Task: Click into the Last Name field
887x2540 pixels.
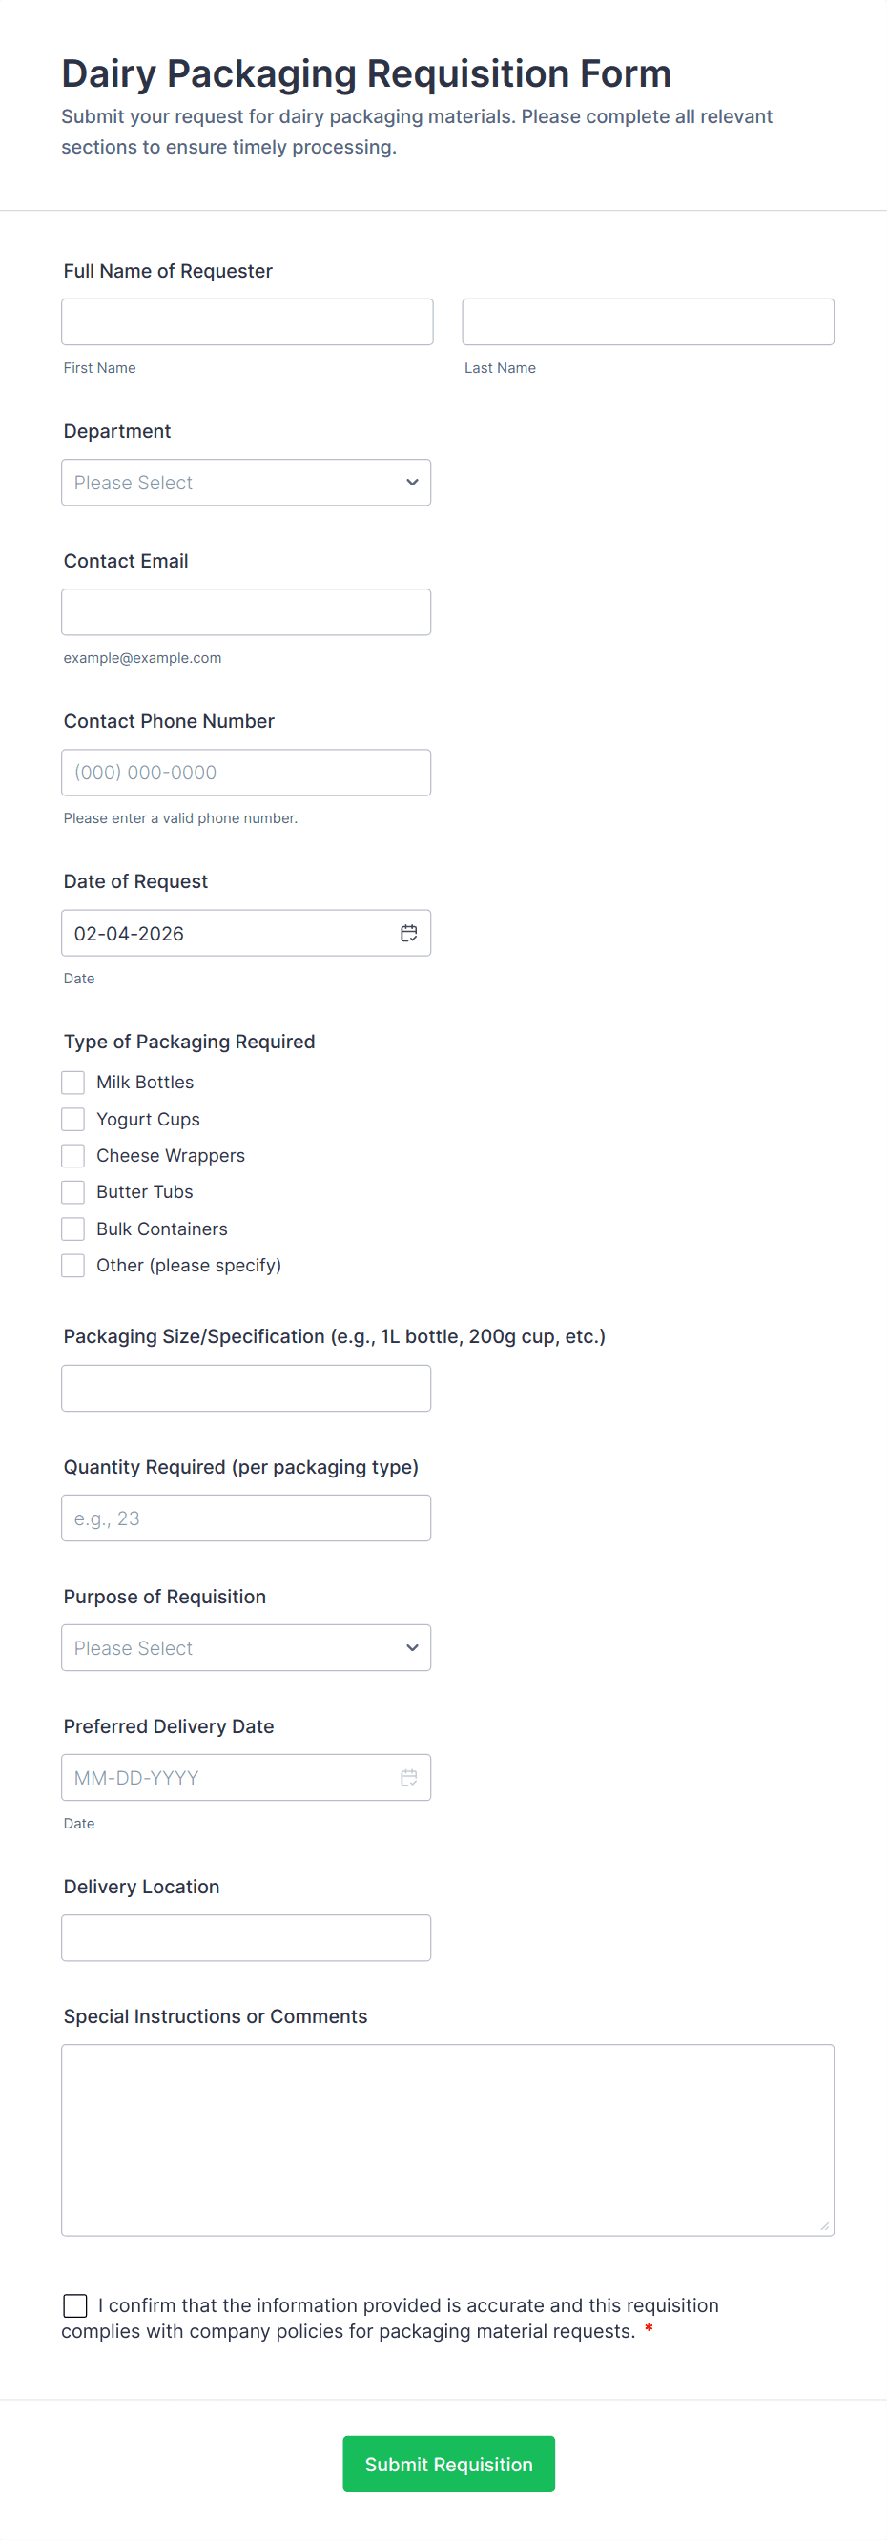Action: pos(648,321)
